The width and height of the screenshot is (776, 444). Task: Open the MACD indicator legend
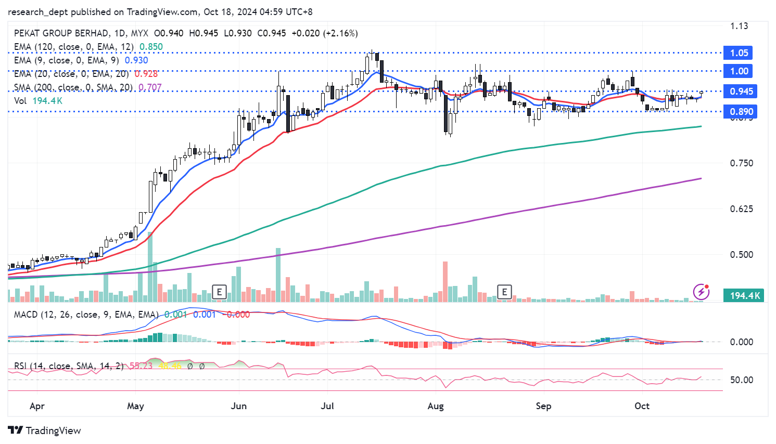86,315
